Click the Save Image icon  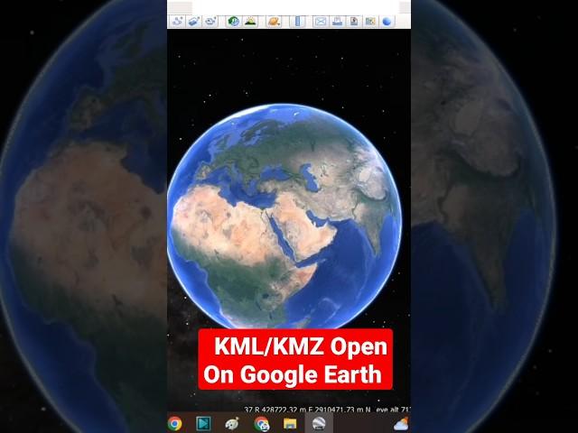pos(354,22)
